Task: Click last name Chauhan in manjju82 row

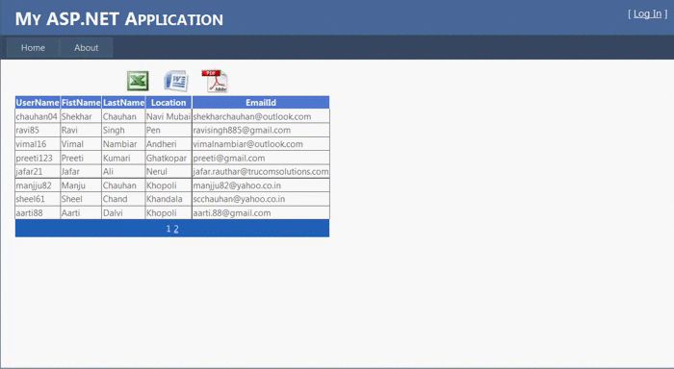Action: 123,185
